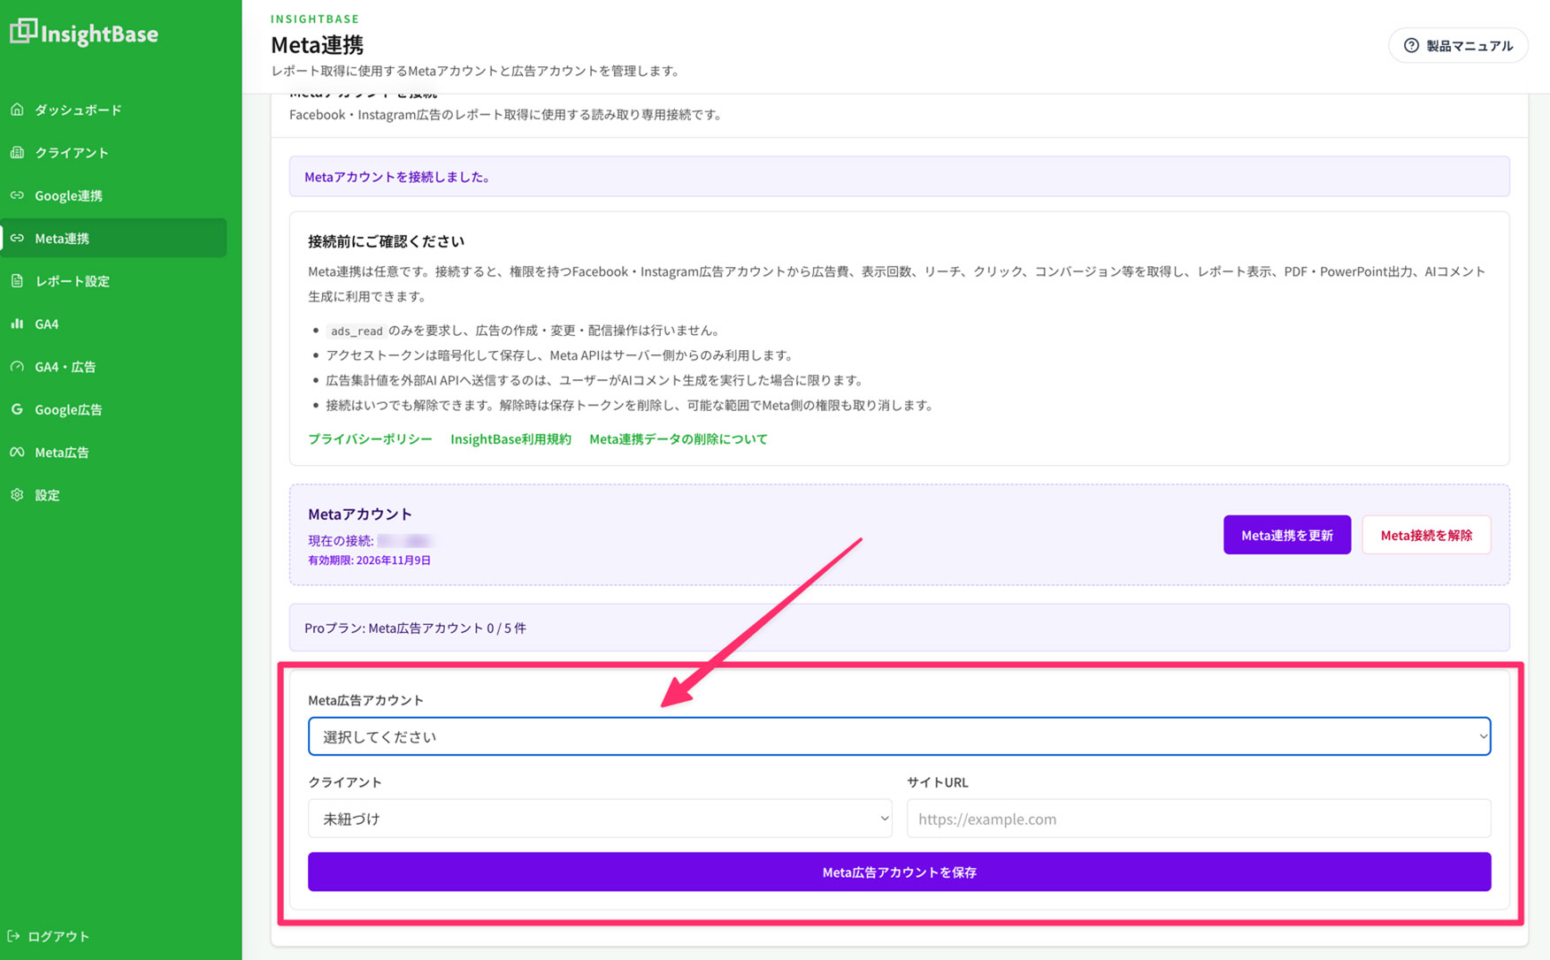1550x960 pixels.
Task: Open Google広告 sidebar item
Action: pos(113,409)
